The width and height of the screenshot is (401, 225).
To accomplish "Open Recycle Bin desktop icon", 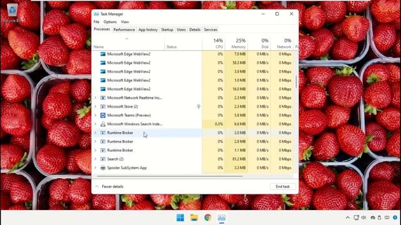I will (12, 12).
